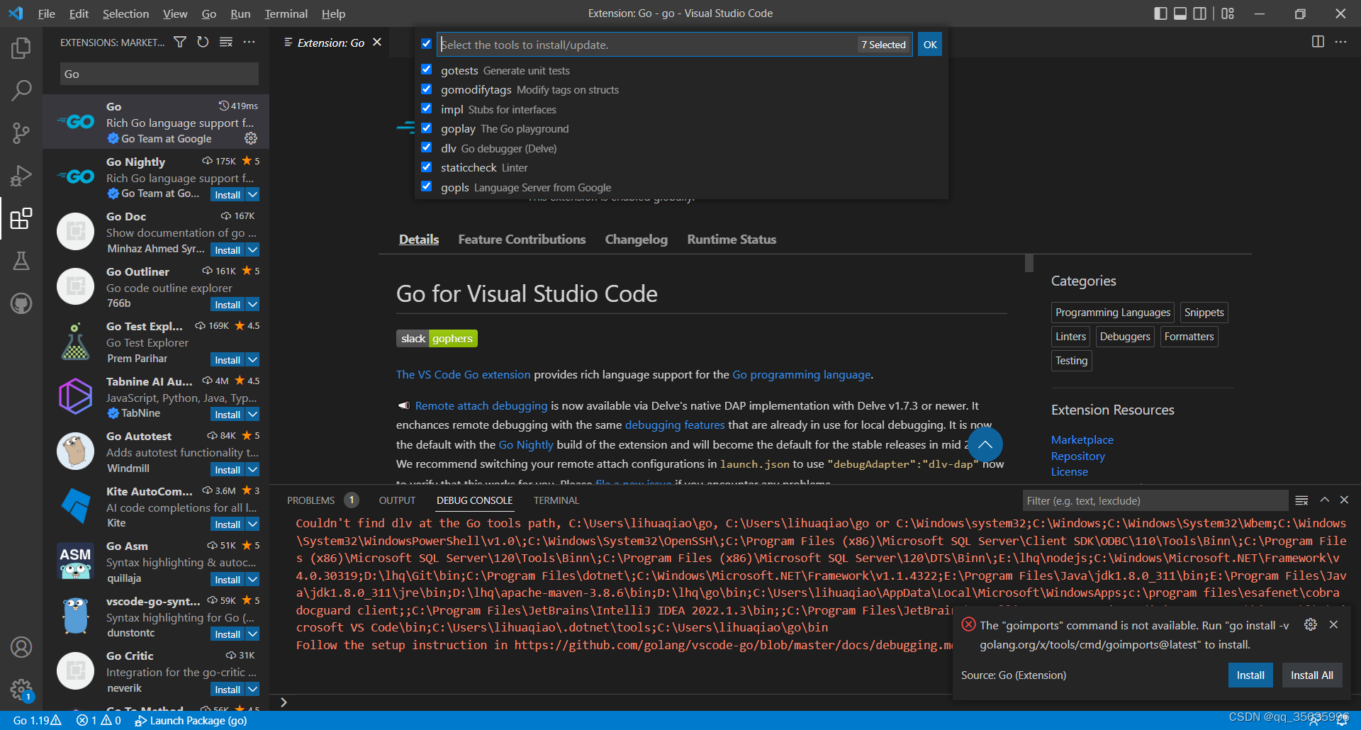Switch to Runtime Status tab
The height and width of the screenshot is (730, 1361).
pyautogui.click(x=732, y=240)
